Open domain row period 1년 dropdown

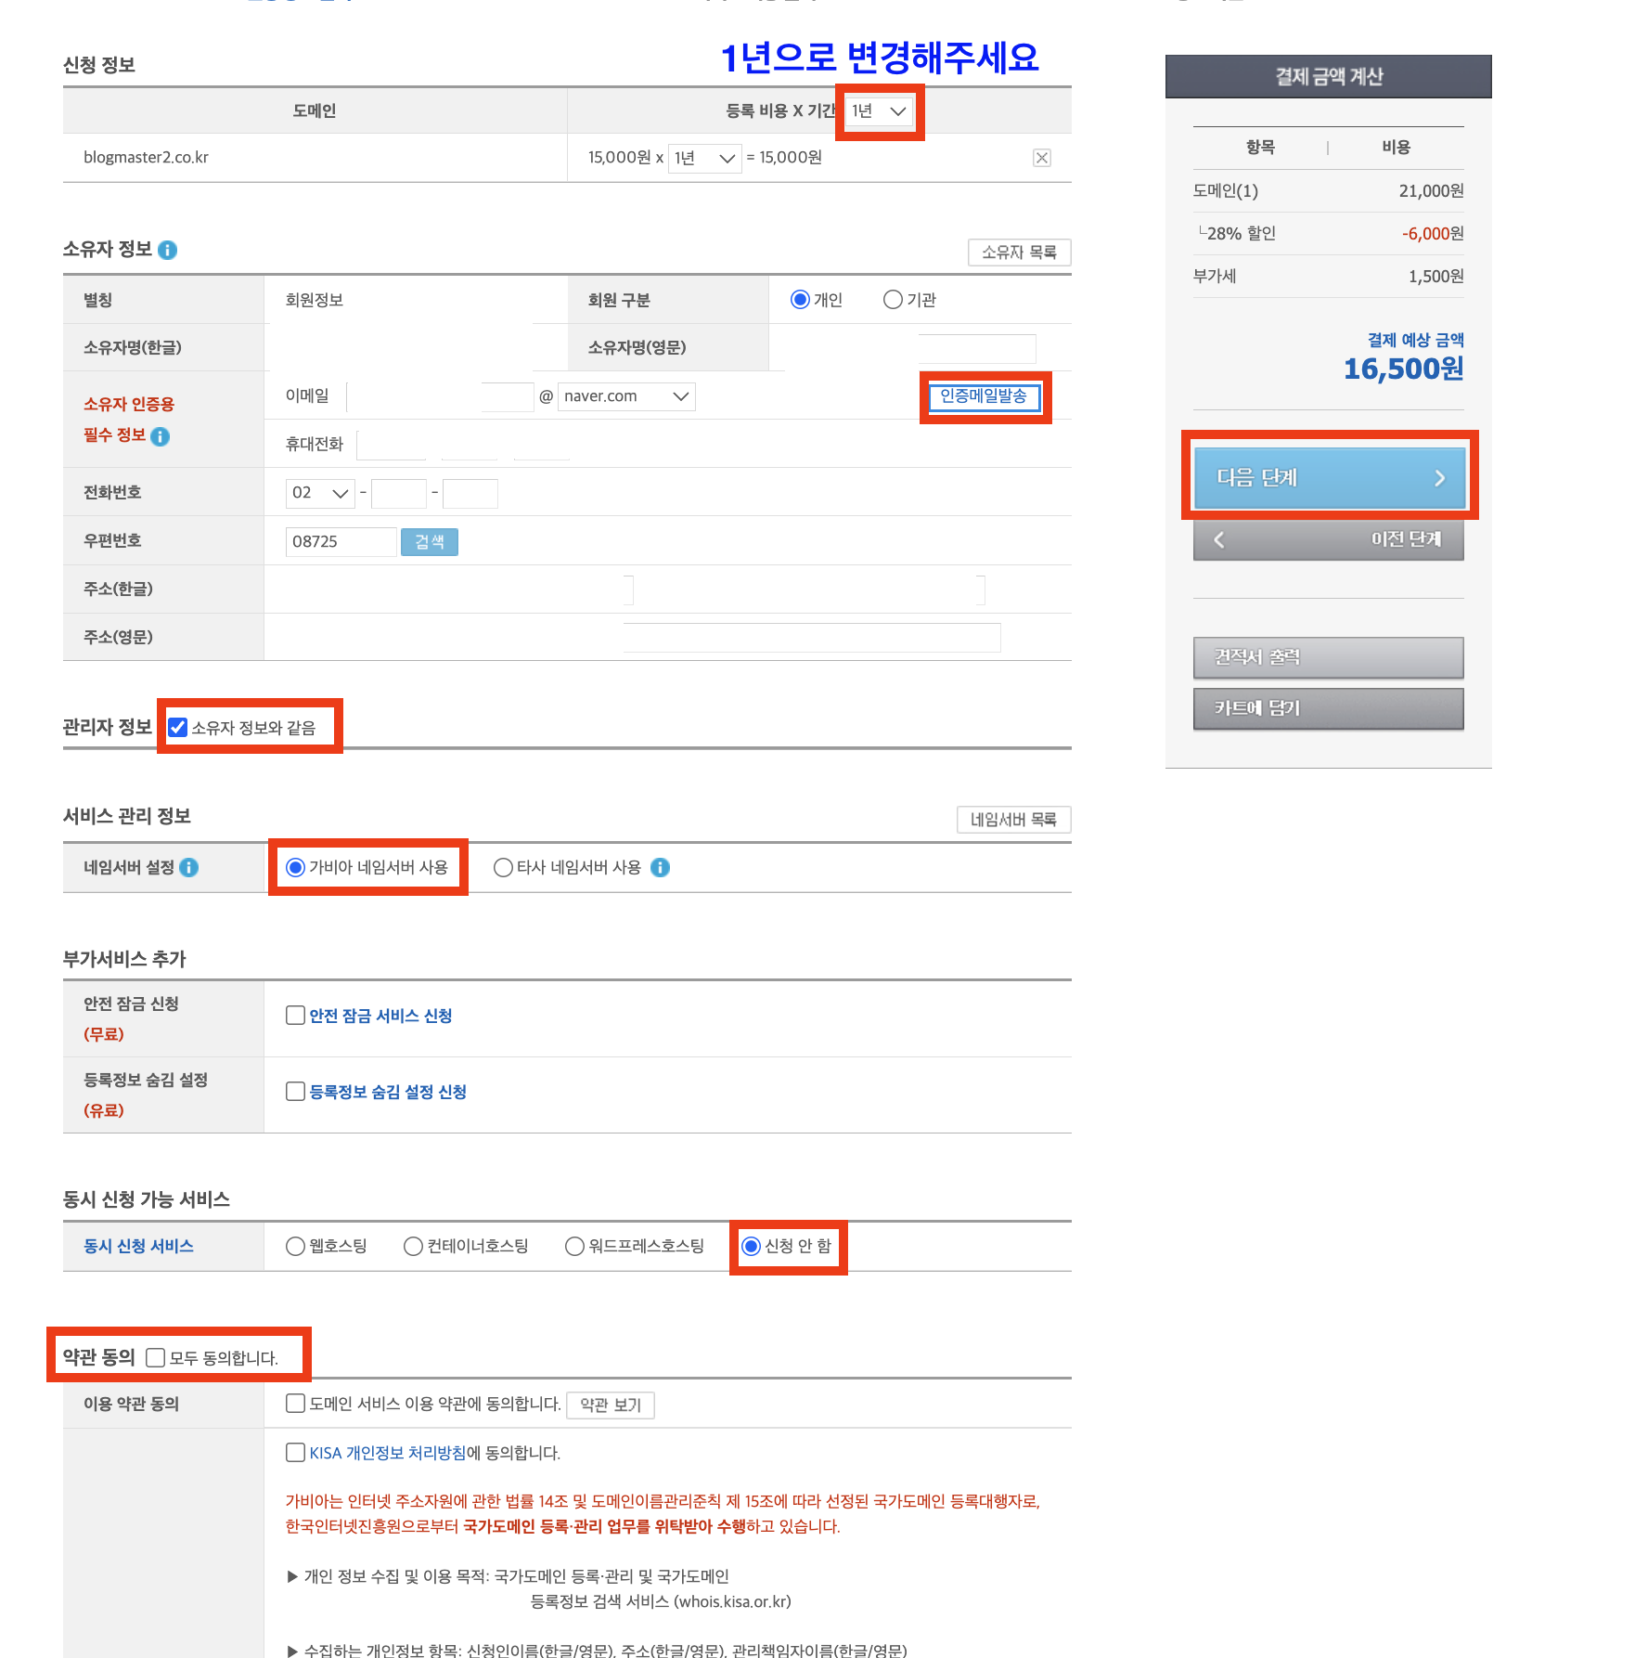click(x=705, y=159)
